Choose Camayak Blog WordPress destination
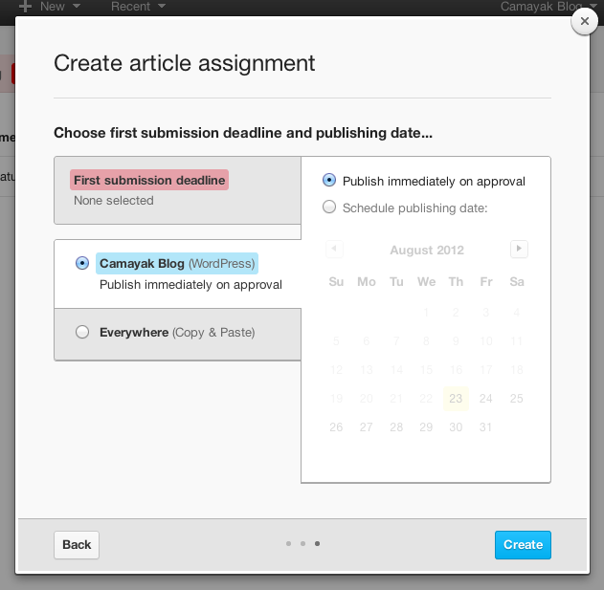Image resolution: width=604 pixels, height=590 pixels. (x=82, y=263)
